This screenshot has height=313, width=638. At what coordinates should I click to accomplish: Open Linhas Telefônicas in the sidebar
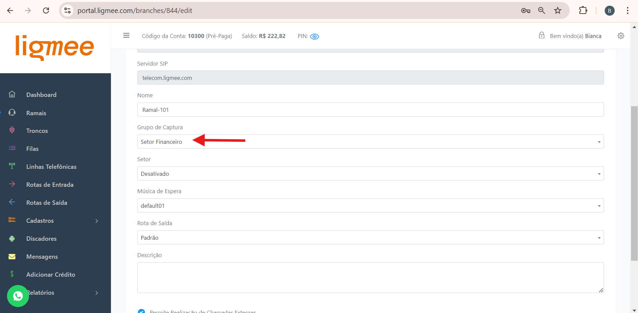51,167
